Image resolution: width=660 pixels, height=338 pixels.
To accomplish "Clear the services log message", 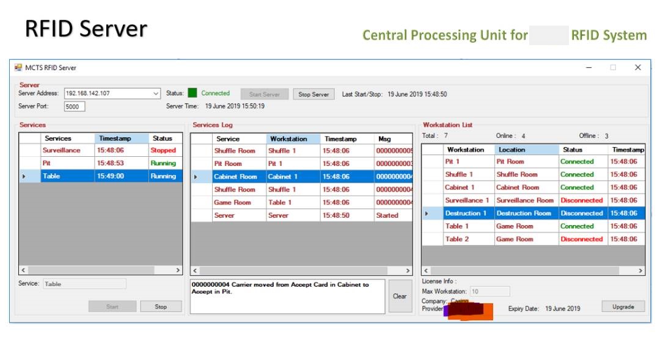I will click(400, 297).
